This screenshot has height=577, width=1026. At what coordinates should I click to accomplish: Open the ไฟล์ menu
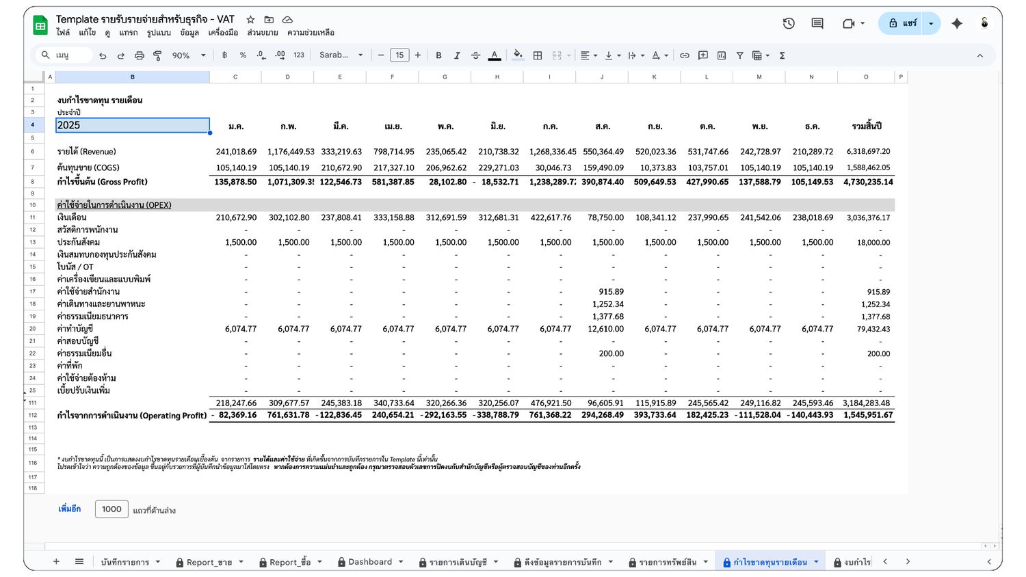coord(63,32)
